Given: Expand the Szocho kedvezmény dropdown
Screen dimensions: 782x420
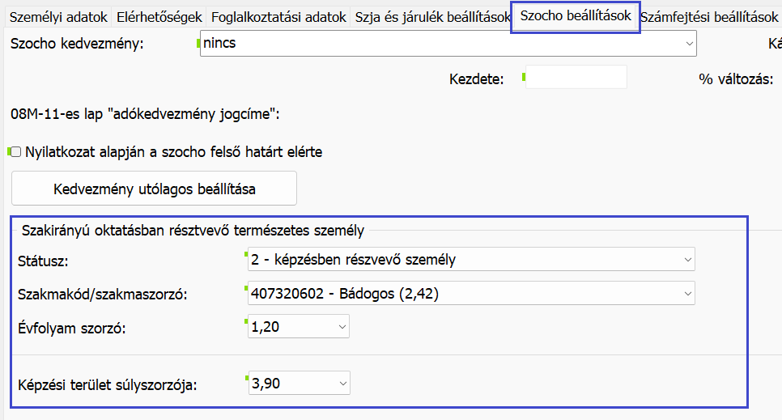Looking at the screenshot, I should coord(448,44).
